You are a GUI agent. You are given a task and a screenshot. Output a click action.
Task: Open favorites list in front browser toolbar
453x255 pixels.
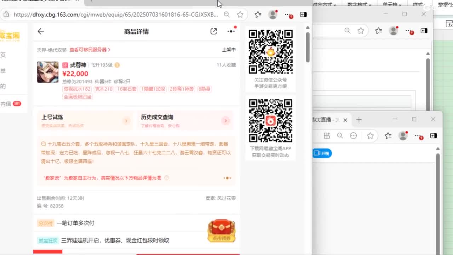[x=258, y=15]
